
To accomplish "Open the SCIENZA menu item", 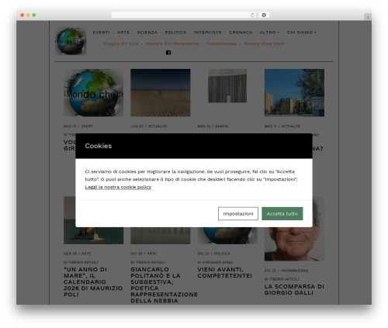I will coord(147,33).
